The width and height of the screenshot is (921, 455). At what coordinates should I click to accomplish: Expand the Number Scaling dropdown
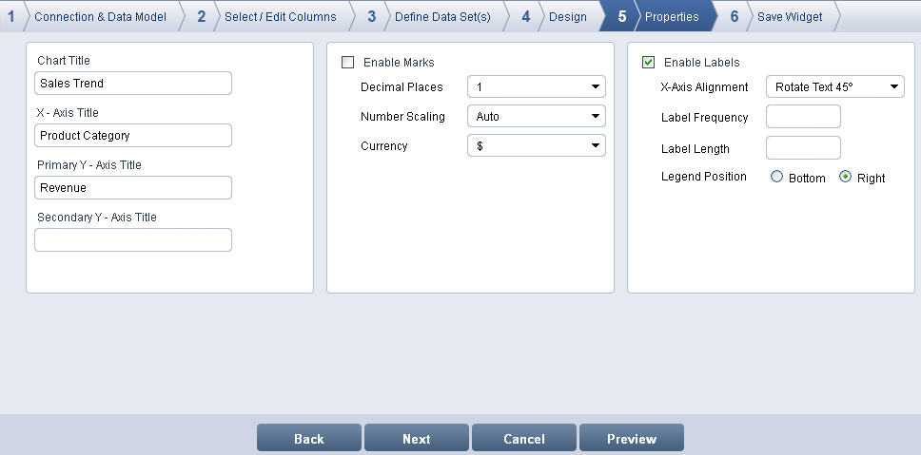pyautogui.click(x=536, y=117)
